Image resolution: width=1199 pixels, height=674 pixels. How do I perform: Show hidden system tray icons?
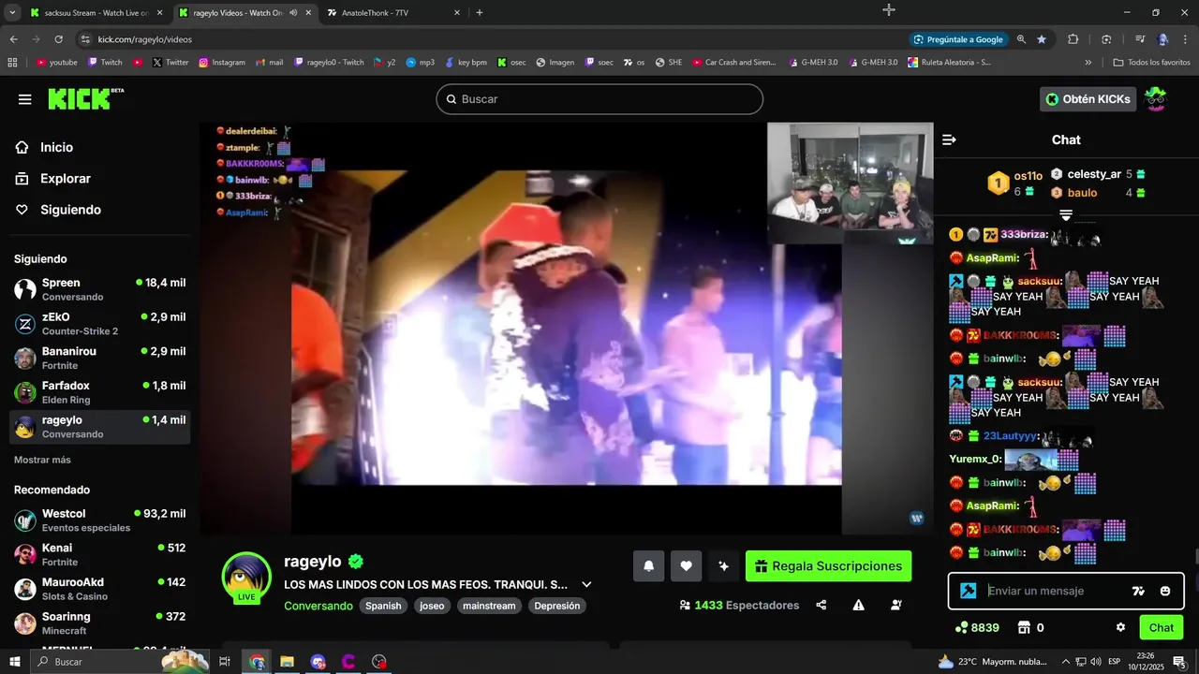click(1065, 662)
